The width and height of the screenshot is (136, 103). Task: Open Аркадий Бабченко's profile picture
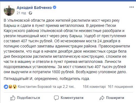9,10
